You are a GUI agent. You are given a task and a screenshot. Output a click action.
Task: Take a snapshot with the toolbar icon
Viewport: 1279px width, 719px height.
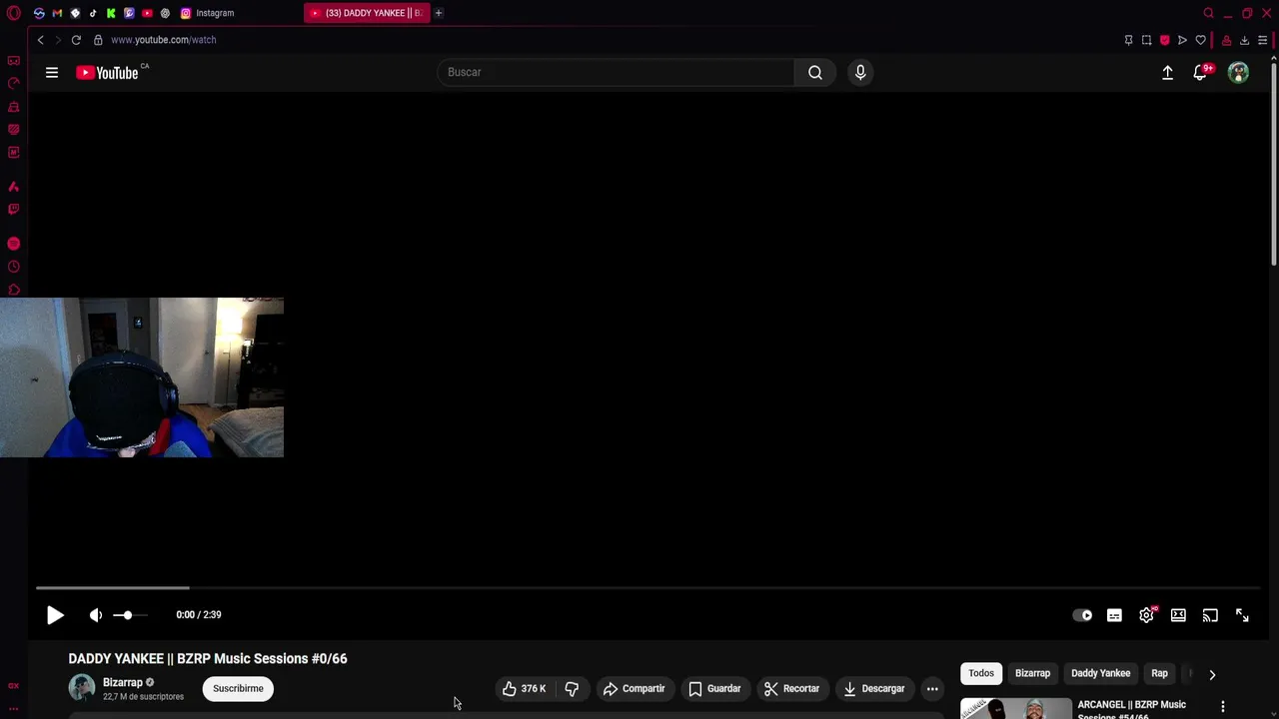coord(1147,40)
